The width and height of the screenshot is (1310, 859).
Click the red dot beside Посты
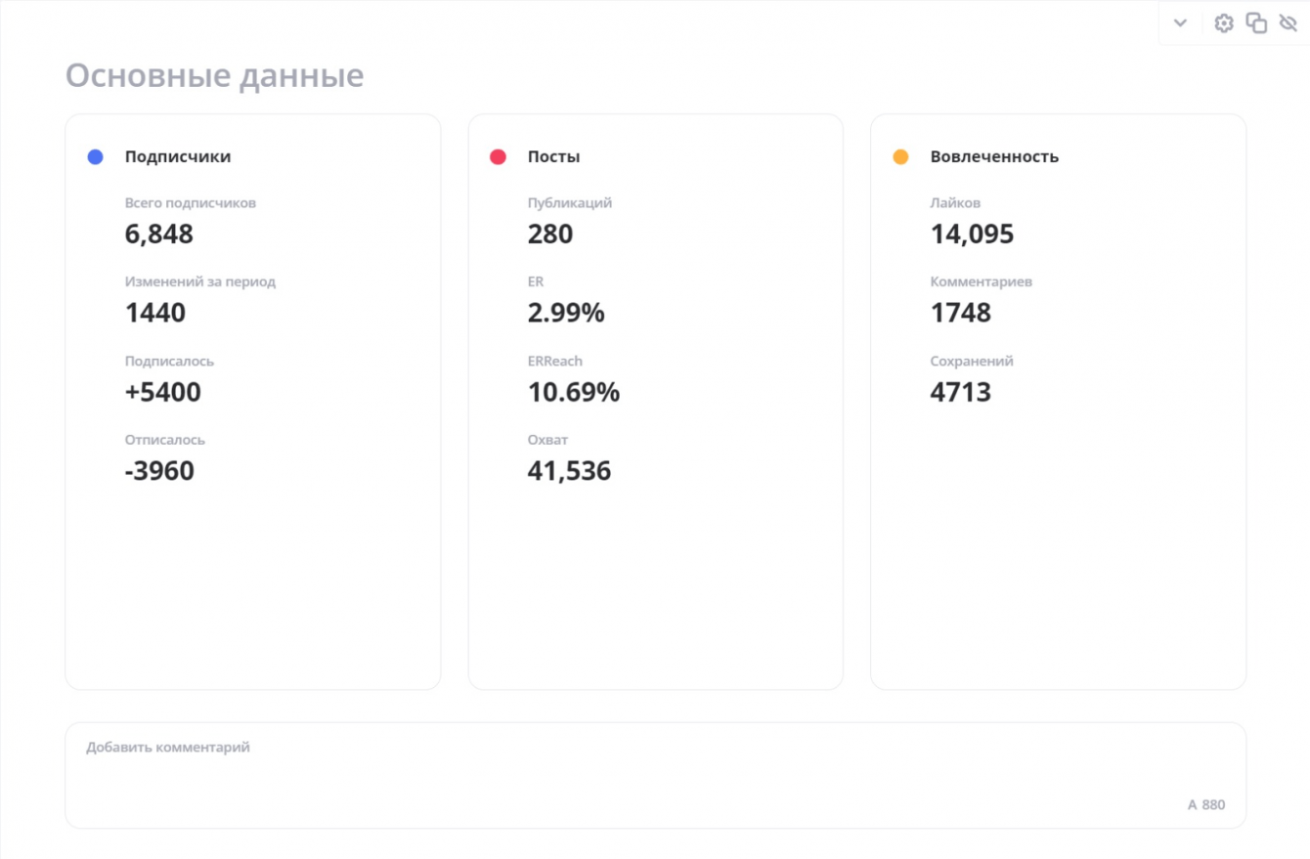[498, 156]
